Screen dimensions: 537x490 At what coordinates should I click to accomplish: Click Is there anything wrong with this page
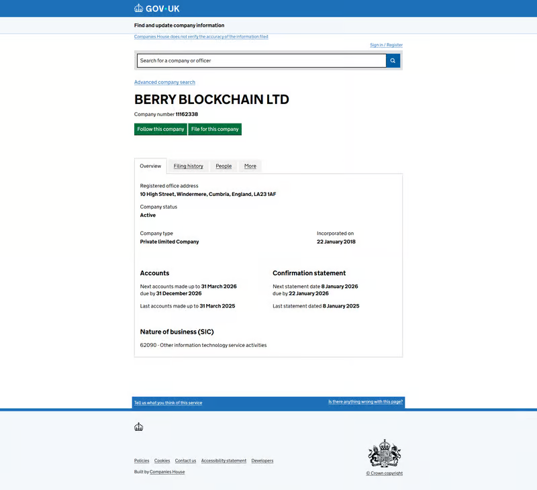pyautogui.click(x=365, y=402)
